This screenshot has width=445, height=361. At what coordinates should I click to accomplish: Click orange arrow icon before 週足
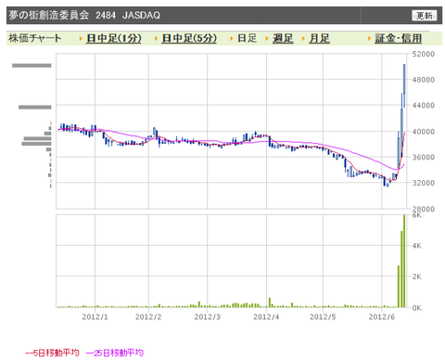[x=267, y=39]
